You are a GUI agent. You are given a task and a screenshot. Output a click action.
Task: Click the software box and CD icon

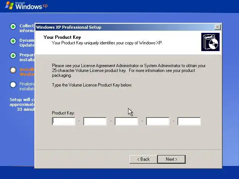(x=210, y=42)
